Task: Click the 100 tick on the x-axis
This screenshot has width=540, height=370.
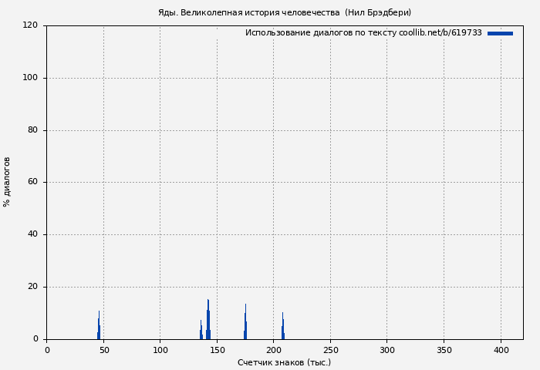Action: coord(160,350)
